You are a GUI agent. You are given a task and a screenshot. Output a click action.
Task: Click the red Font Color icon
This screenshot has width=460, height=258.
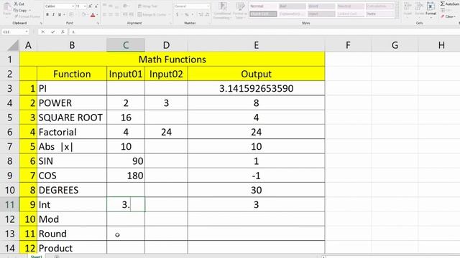[93, 14]
